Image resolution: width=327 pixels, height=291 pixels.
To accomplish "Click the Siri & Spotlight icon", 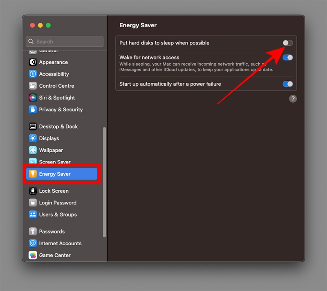I will coord(33,98).
